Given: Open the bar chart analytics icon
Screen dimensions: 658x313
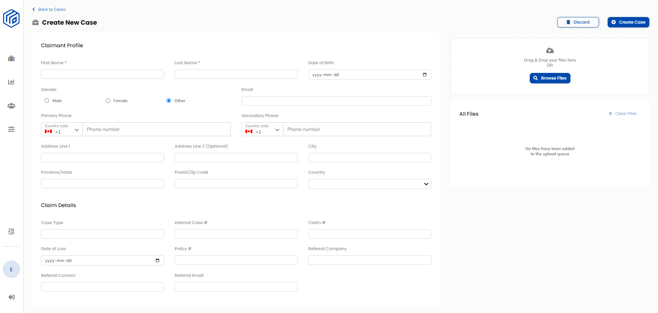Looking at the screenshot, I should tap(11, 82).
